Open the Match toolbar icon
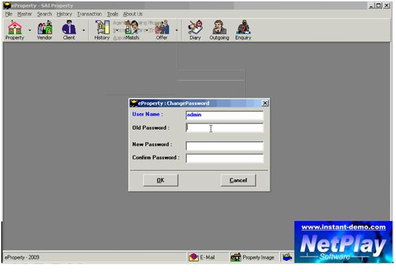The image size is (396, 272). (132, 30)
